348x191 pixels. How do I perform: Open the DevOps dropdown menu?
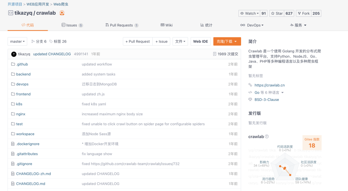[252, 25]
